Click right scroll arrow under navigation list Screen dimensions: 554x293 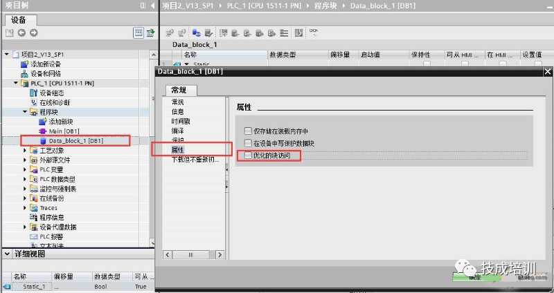click(220, 254)
